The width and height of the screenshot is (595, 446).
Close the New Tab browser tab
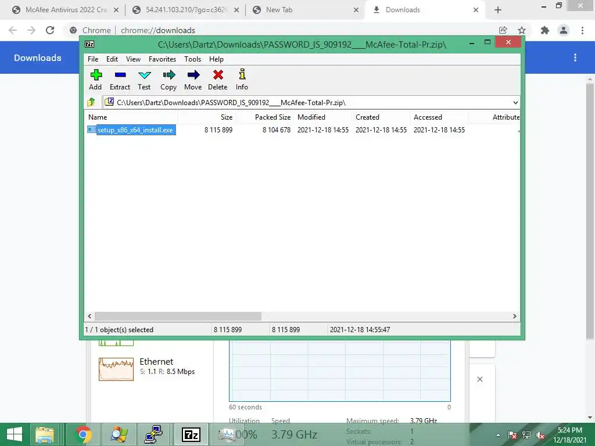point(356,10)
